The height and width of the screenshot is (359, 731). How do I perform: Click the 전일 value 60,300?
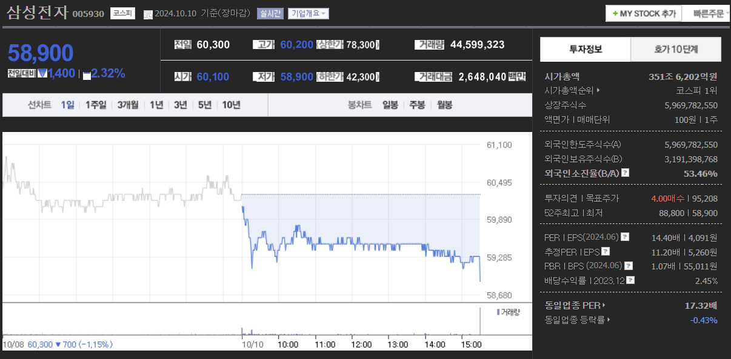coord(213,45)
